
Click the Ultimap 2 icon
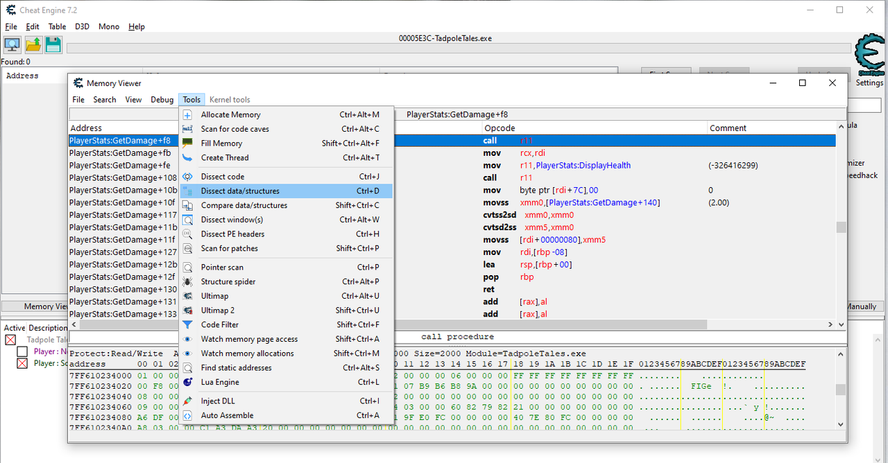pos(187,311)
